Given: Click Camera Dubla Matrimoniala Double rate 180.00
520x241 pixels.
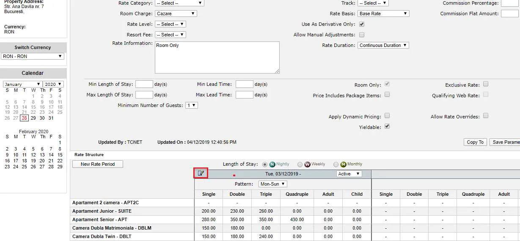Looking at the screenshot, I should (237, 228).
